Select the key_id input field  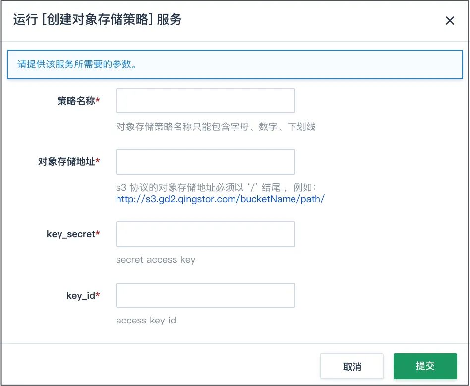(206, 295)
